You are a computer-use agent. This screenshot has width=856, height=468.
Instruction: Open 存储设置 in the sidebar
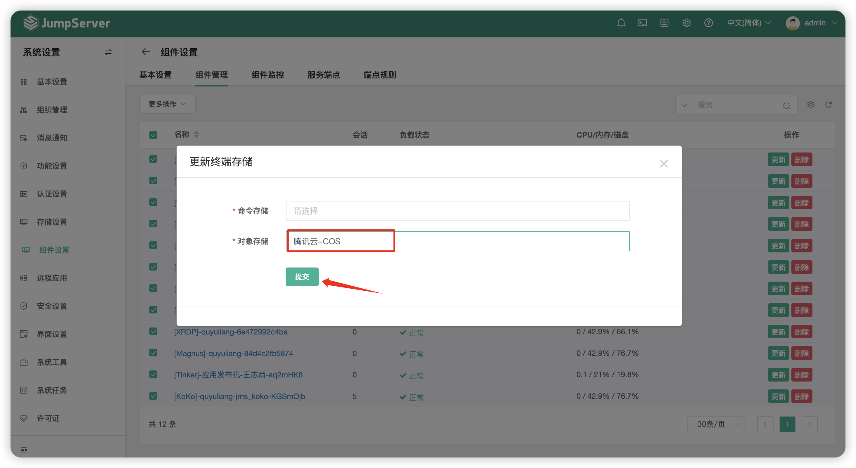[x=52, y=222]
